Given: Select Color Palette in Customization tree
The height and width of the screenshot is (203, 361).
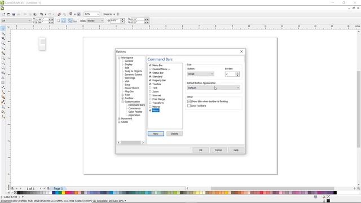Looking at the screenshot, I should [x=135, y=112].
